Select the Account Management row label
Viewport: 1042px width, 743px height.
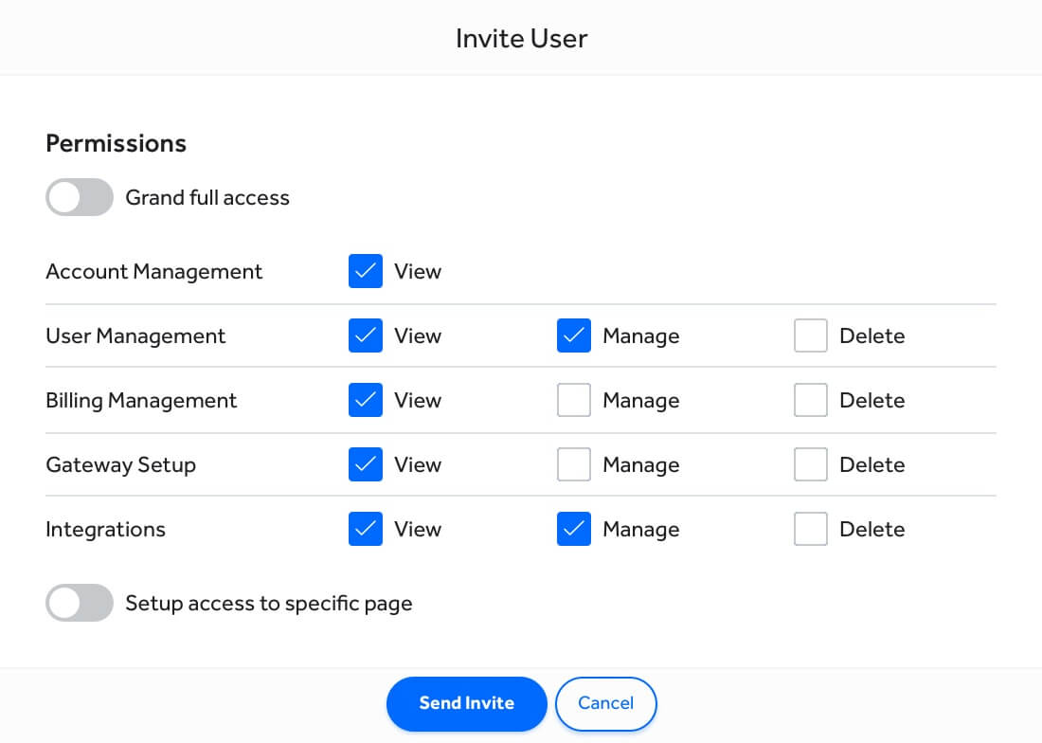tap(153, 271)
